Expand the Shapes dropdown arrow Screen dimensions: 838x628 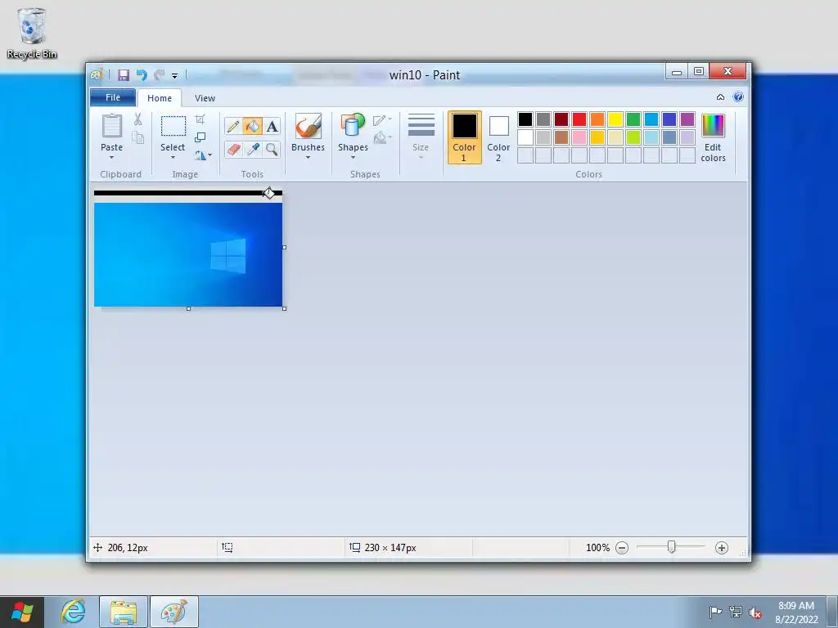coord(353,158)
